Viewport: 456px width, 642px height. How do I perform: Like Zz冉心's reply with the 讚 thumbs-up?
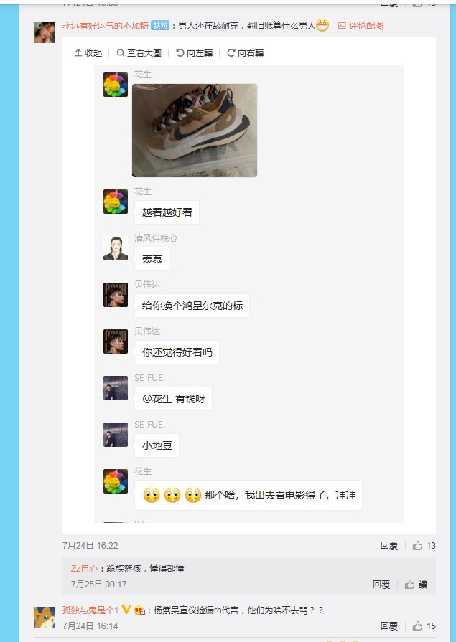[x=416, y=585]
